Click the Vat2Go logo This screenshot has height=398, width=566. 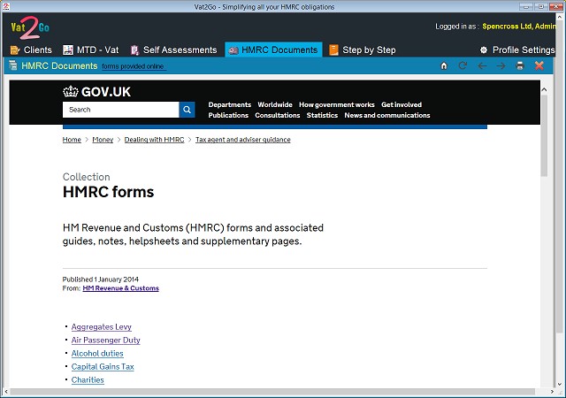[x=30, y=27]
